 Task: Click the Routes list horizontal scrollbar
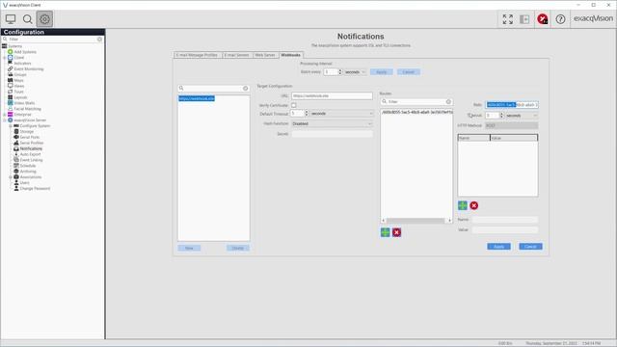click(416, 221)
